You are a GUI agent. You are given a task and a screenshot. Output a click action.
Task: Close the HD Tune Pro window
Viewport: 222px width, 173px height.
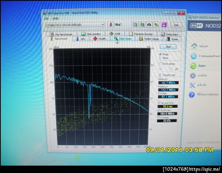click(x=181, y=13)
